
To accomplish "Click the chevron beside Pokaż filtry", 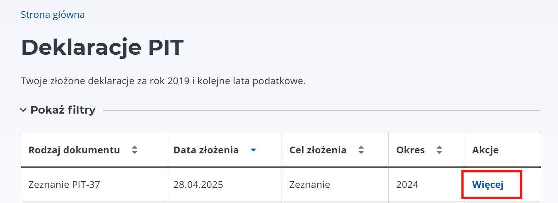I will click(x=24, y=110).
